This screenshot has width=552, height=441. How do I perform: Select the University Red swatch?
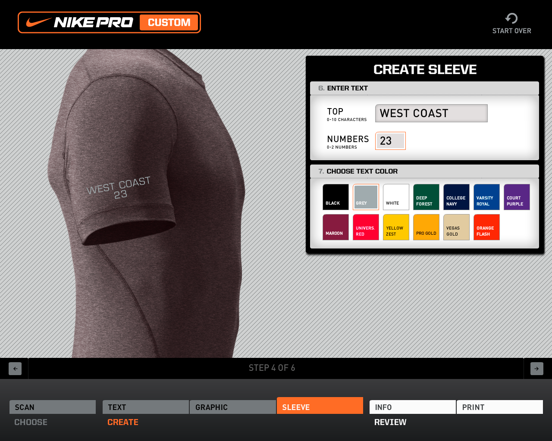[366, 227]
